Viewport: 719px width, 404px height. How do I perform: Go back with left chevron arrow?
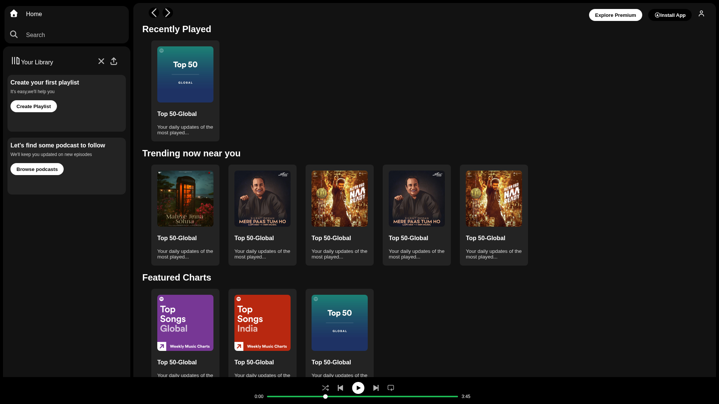154,13
